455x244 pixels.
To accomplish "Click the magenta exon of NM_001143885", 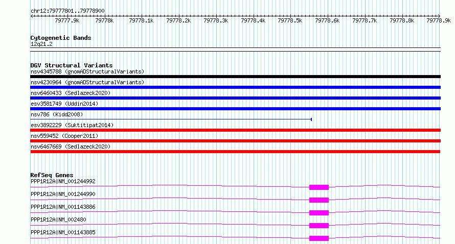I will [x=319, y=238].
